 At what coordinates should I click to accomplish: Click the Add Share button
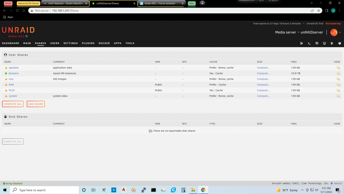[x=36, y=104]
